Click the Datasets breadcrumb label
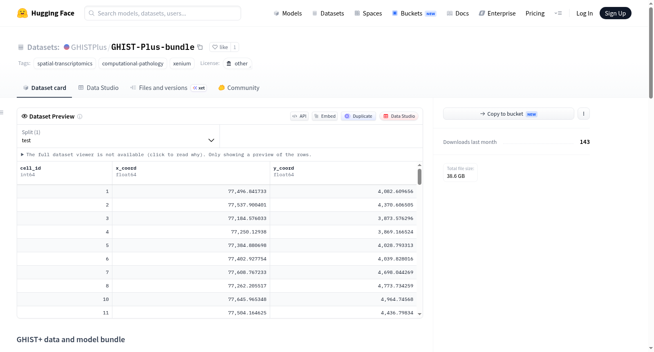 [x=43, y=47]
